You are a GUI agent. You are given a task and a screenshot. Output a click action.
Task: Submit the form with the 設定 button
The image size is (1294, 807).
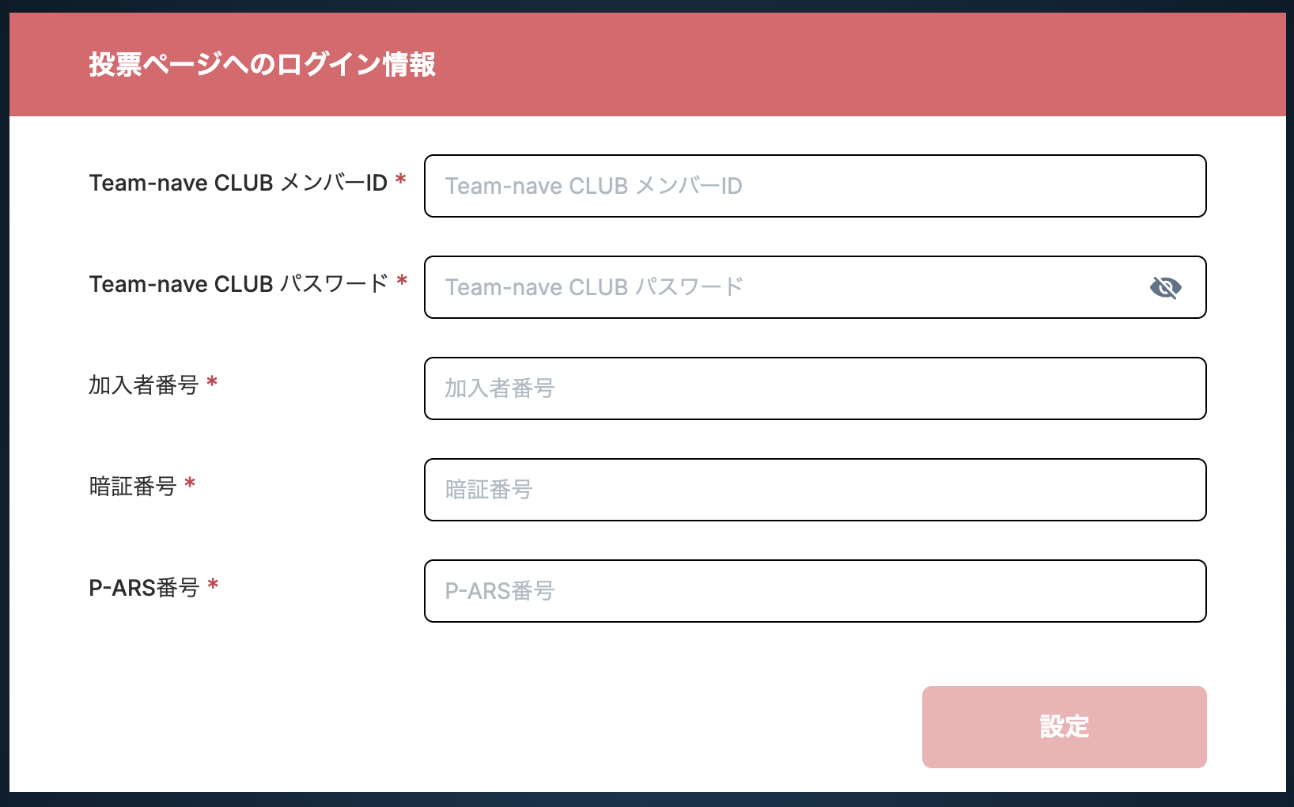[1064, 726]
